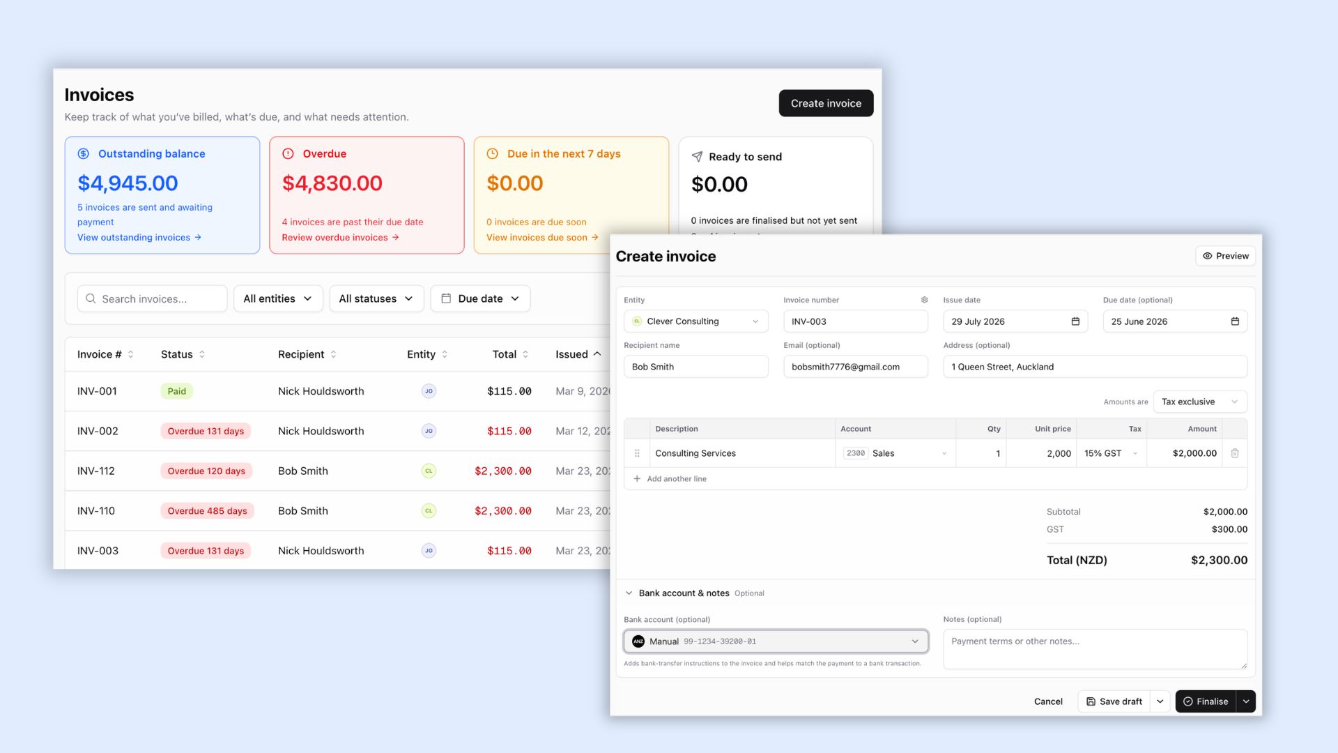Image resolution: width=1338 pixels, height=753 pixels.
Task: Click the plus icon to add another line
Action: 637,479
